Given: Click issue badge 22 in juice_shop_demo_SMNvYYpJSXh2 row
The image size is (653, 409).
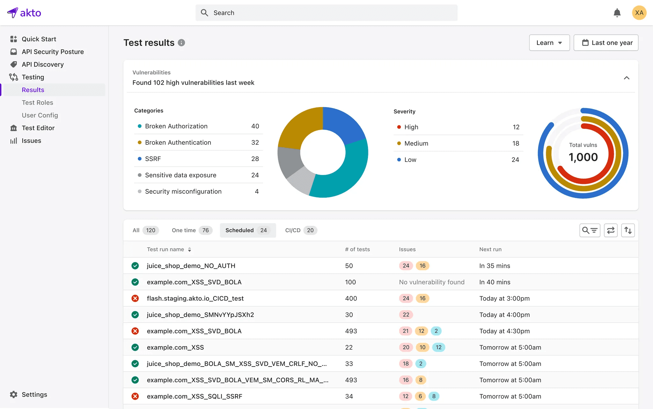Looking at the screenshot, I should 406,315.
